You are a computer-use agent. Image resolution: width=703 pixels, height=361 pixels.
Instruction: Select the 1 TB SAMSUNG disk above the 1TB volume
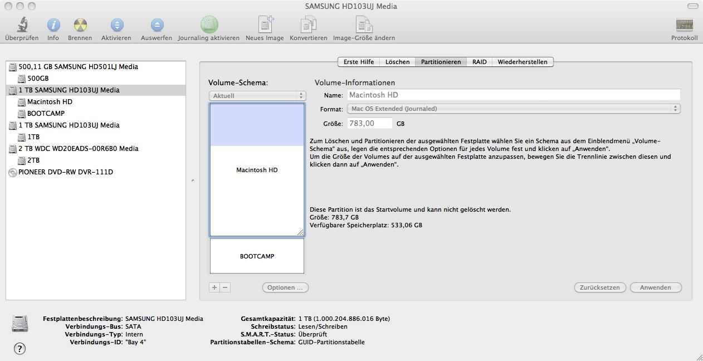(x=96, y=125)
